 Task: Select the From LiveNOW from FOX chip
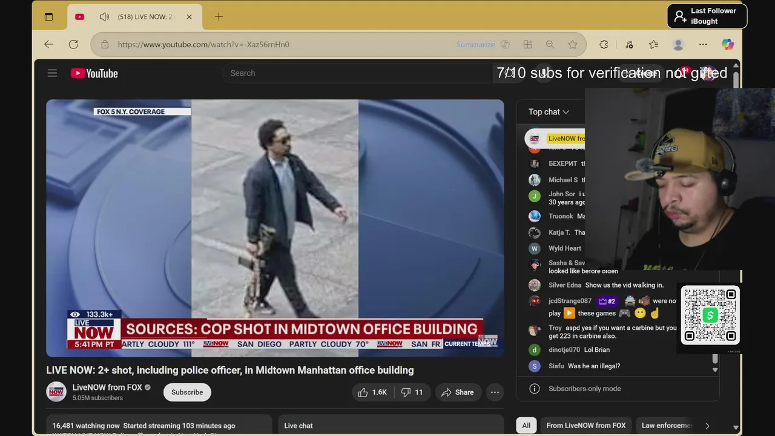tap(586, 426)
